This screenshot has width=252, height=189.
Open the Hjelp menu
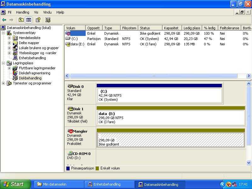pos(60,12)
